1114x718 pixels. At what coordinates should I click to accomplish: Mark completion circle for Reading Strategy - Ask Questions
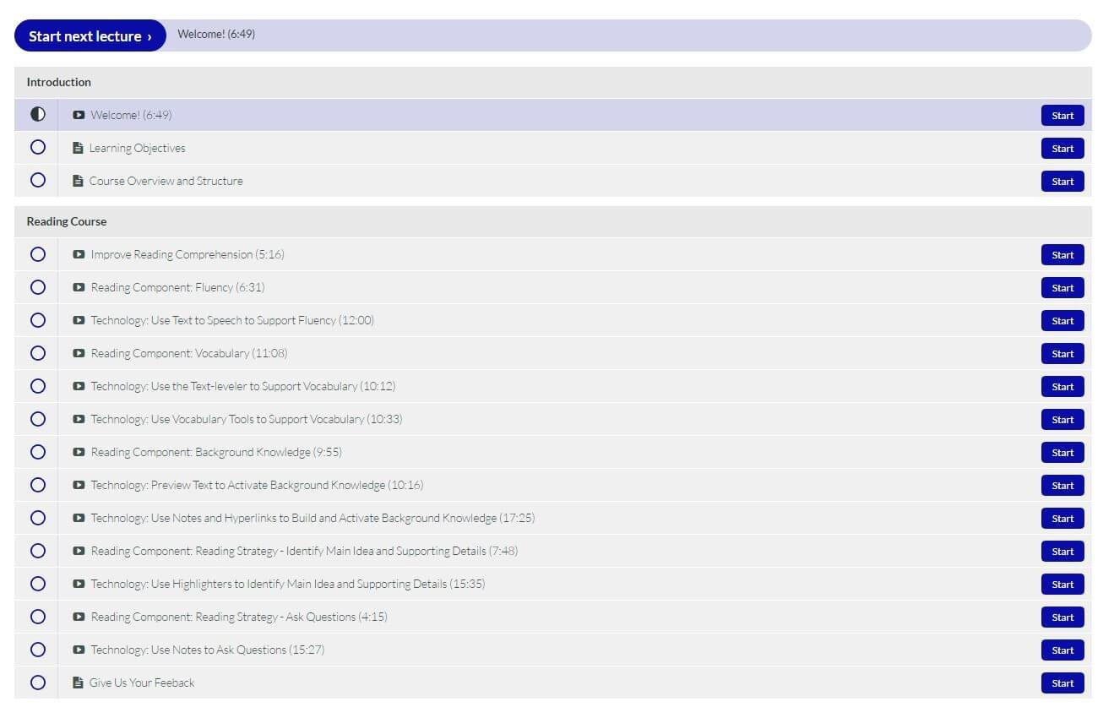[38, 617]
